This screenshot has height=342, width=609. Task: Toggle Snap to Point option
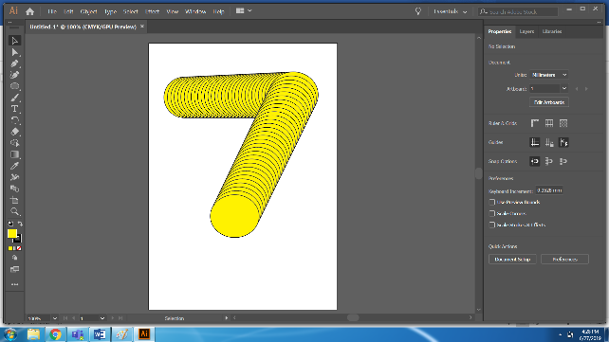click(x=535, y=161)
